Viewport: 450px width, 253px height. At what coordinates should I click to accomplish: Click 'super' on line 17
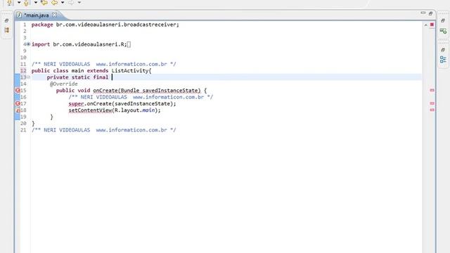tap(76, 104)
